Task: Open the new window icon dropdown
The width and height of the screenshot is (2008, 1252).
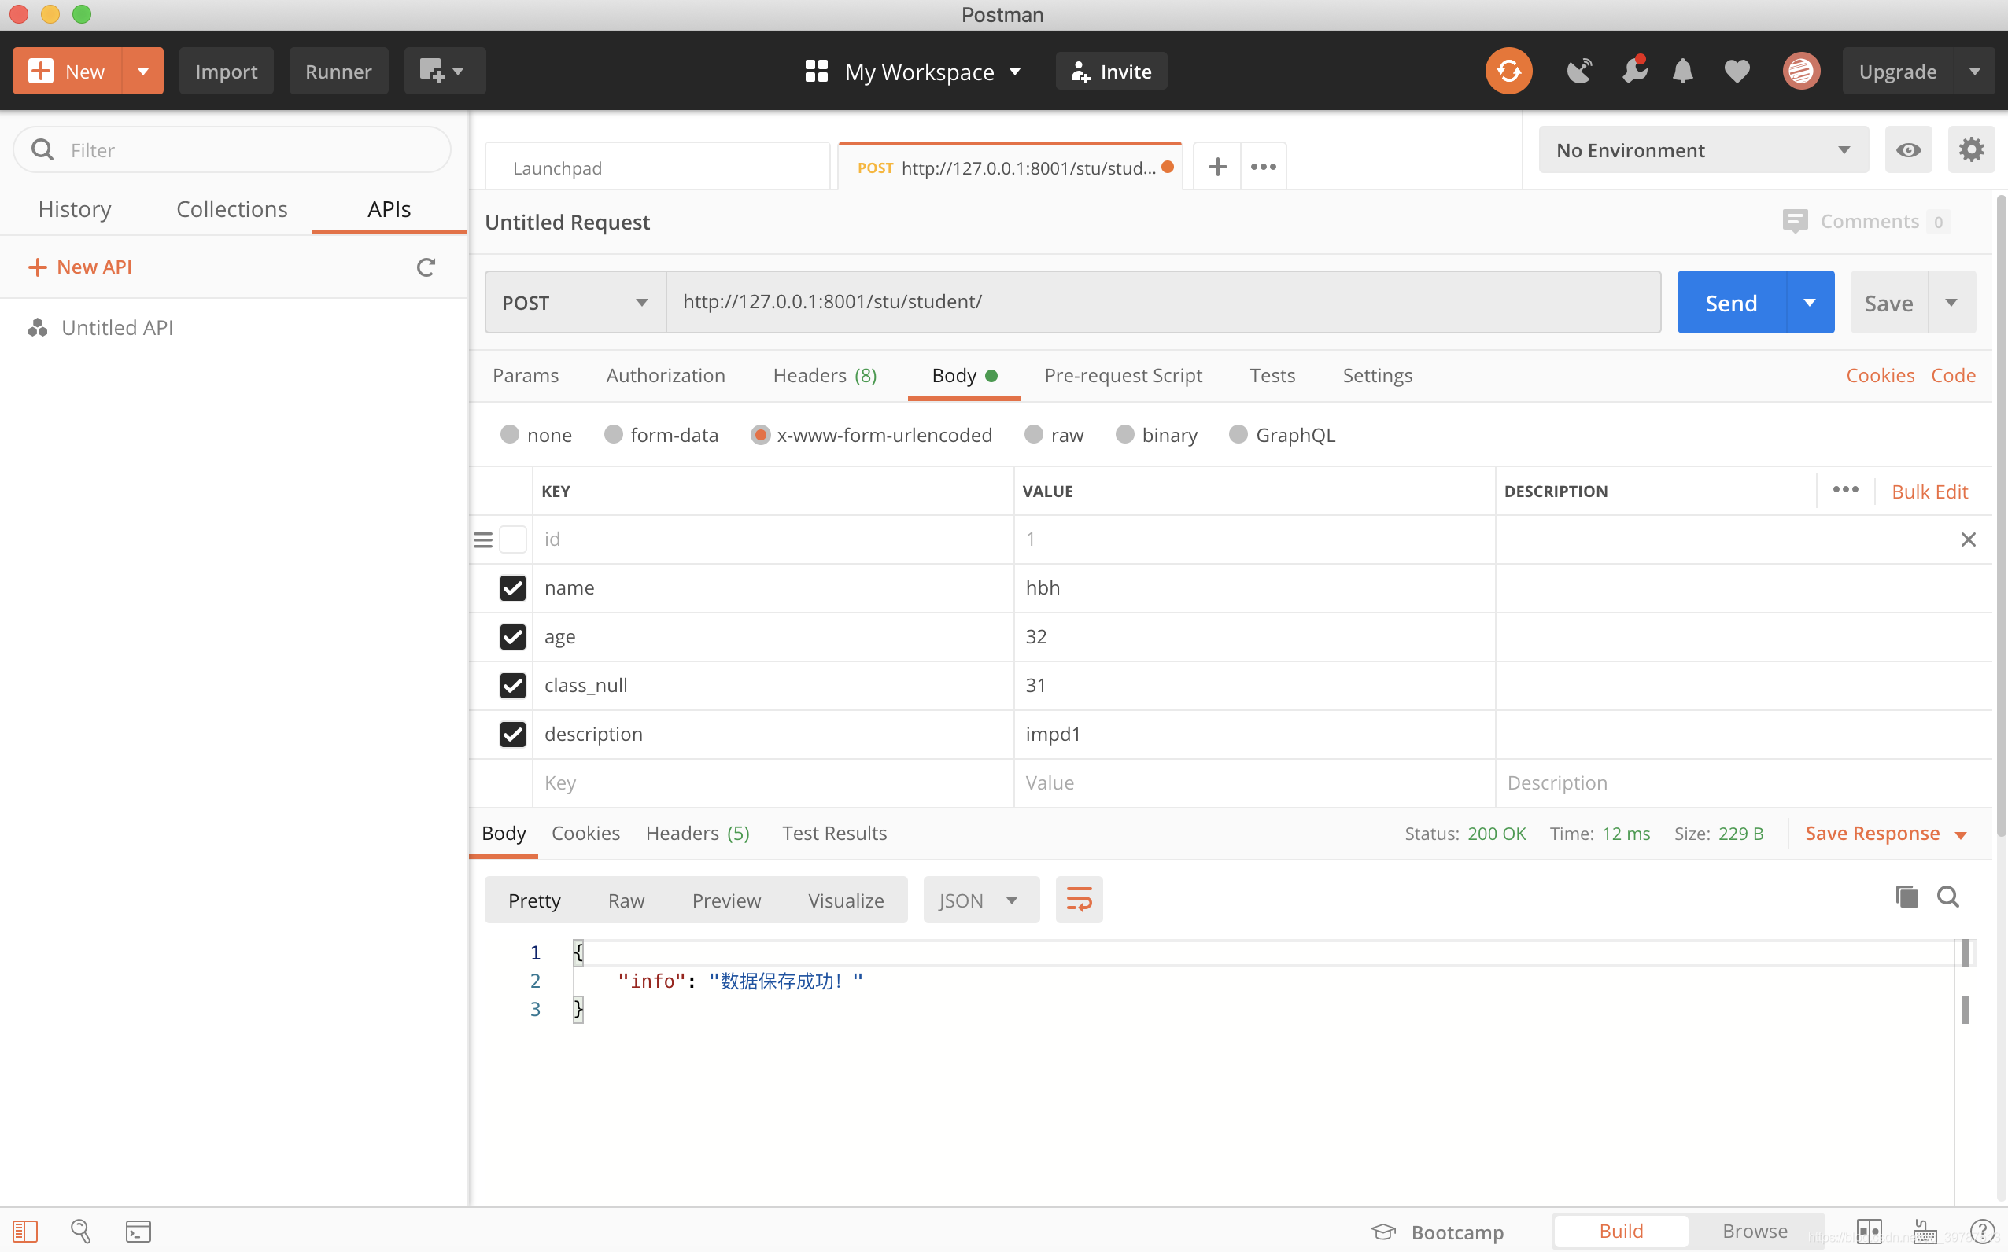Action: coord(444,72)
